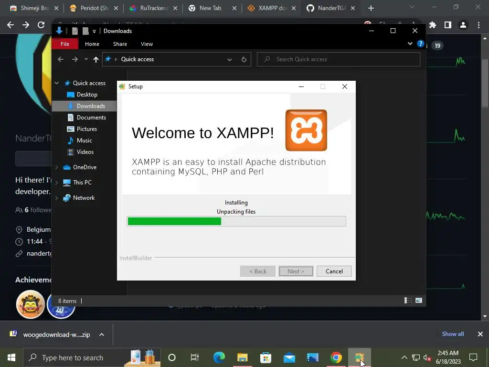
Task: Open the recent locations dropdown arrow
Action: pos(86,59)
